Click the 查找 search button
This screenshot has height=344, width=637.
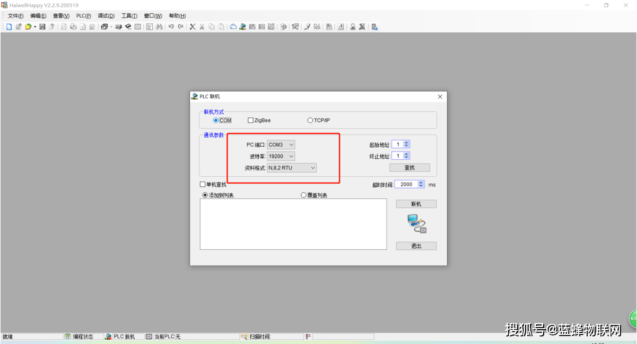(409, 168)
